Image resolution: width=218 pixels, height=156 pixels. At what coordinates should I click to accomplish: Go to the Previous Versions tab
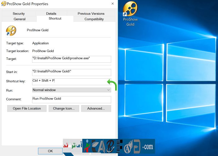click(91, 13)
